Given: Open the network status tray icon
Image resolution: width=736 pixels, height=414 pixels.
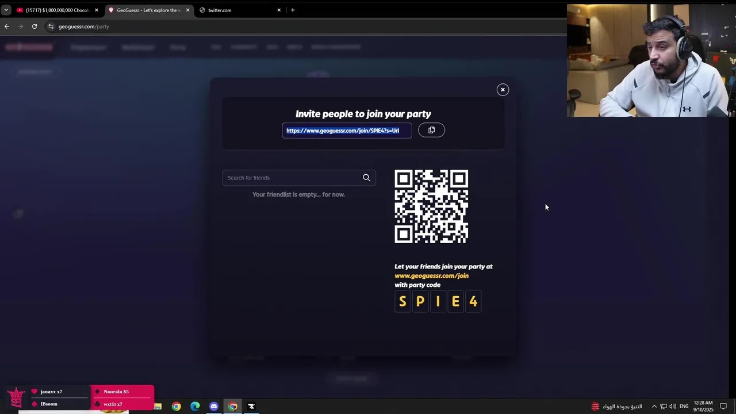Looking at the screenshot, I should click(663, 407).
